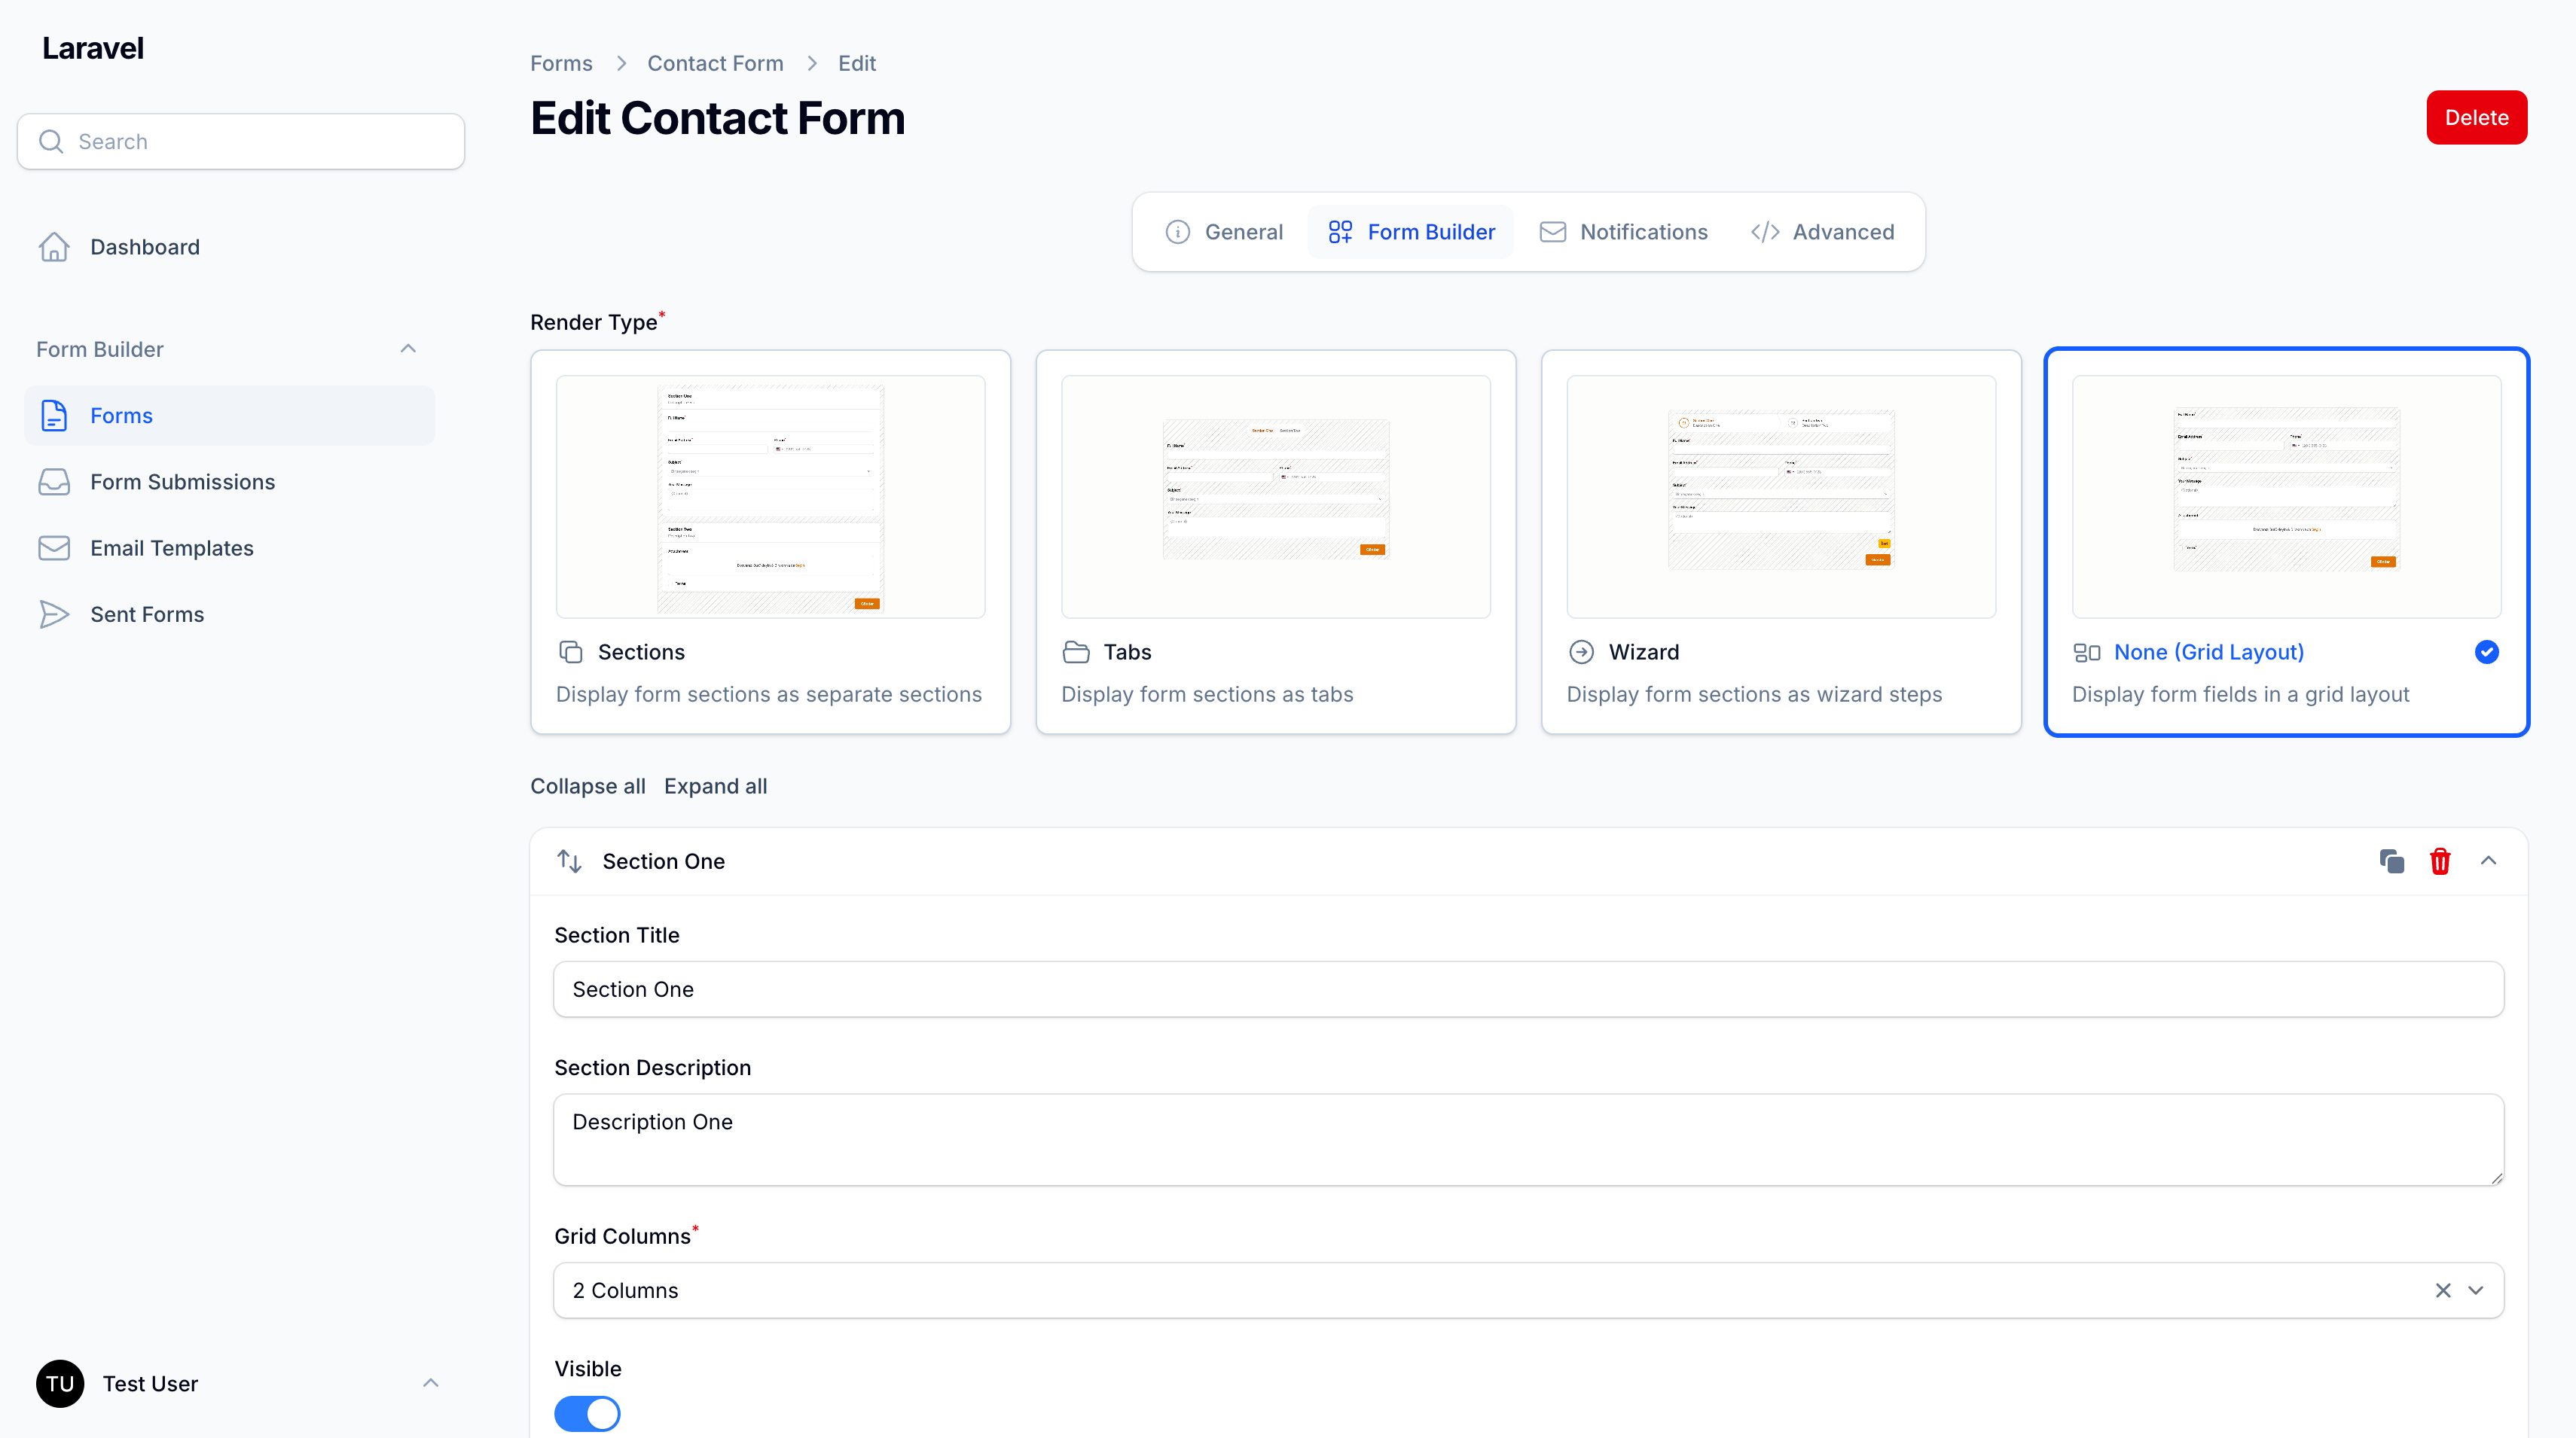
Task: Select the Forms icon in the sidebar
Action: click(54, 415)
